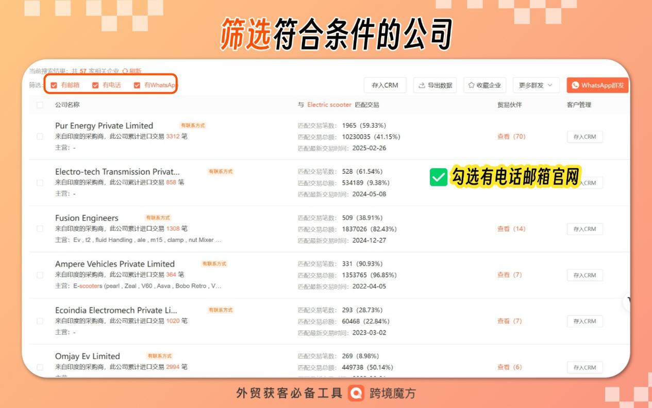Click the amount 10230035 (41.15%)
Image resolution: width=652 pixels, height=408 pixels.
[371, 137]
